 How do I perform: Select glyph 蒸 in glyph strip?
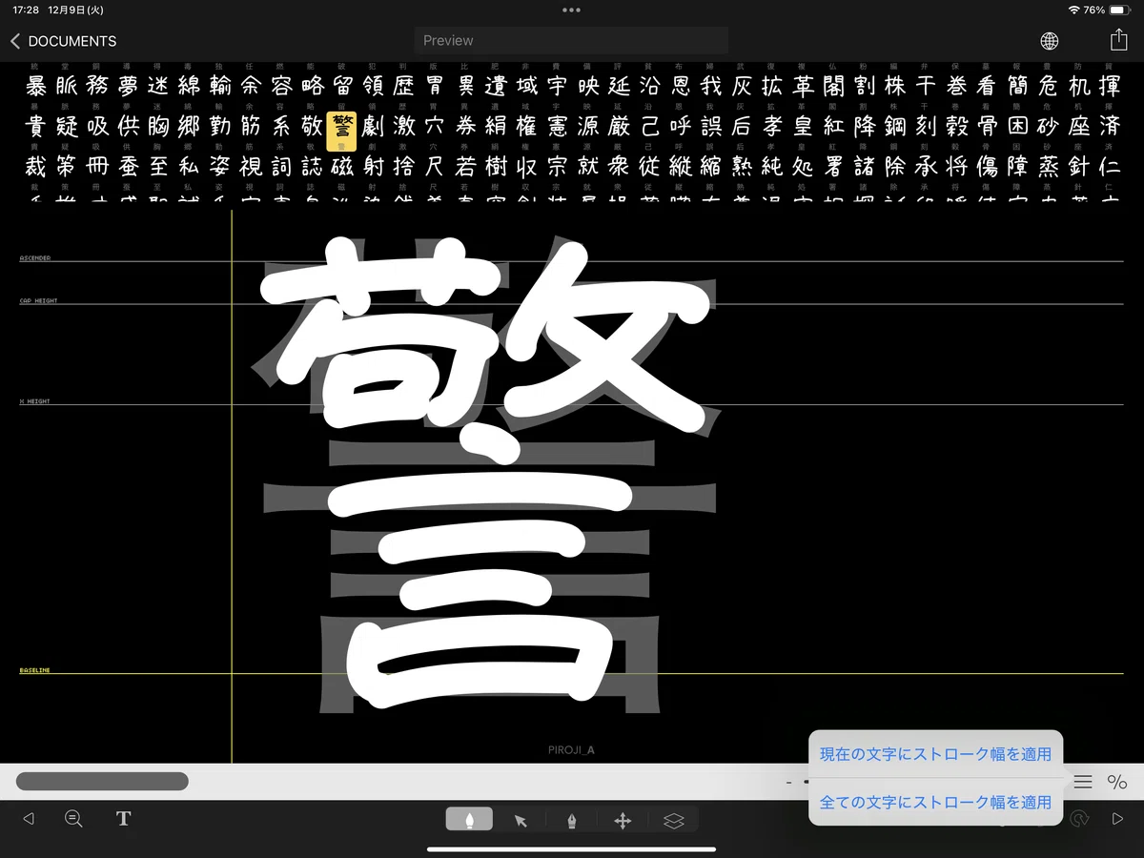click(1049, 167)
